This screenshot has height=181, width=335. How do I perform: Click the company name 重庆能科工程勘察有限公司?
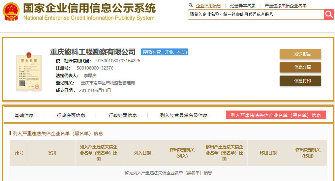tap(93, 52)
